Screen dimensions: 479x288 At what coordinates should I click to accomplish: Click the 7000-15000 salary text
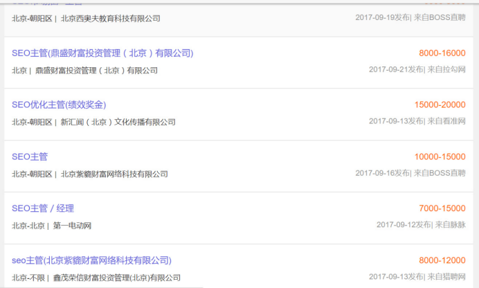(442, 208)
